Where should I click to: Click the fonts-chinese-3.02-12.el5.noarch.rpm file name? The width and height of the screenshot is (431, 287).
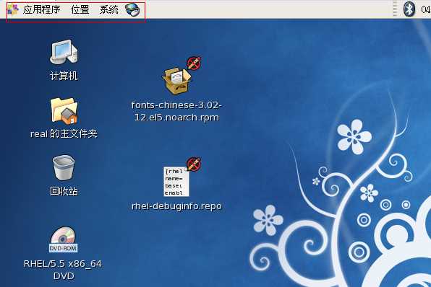point(176,111)
